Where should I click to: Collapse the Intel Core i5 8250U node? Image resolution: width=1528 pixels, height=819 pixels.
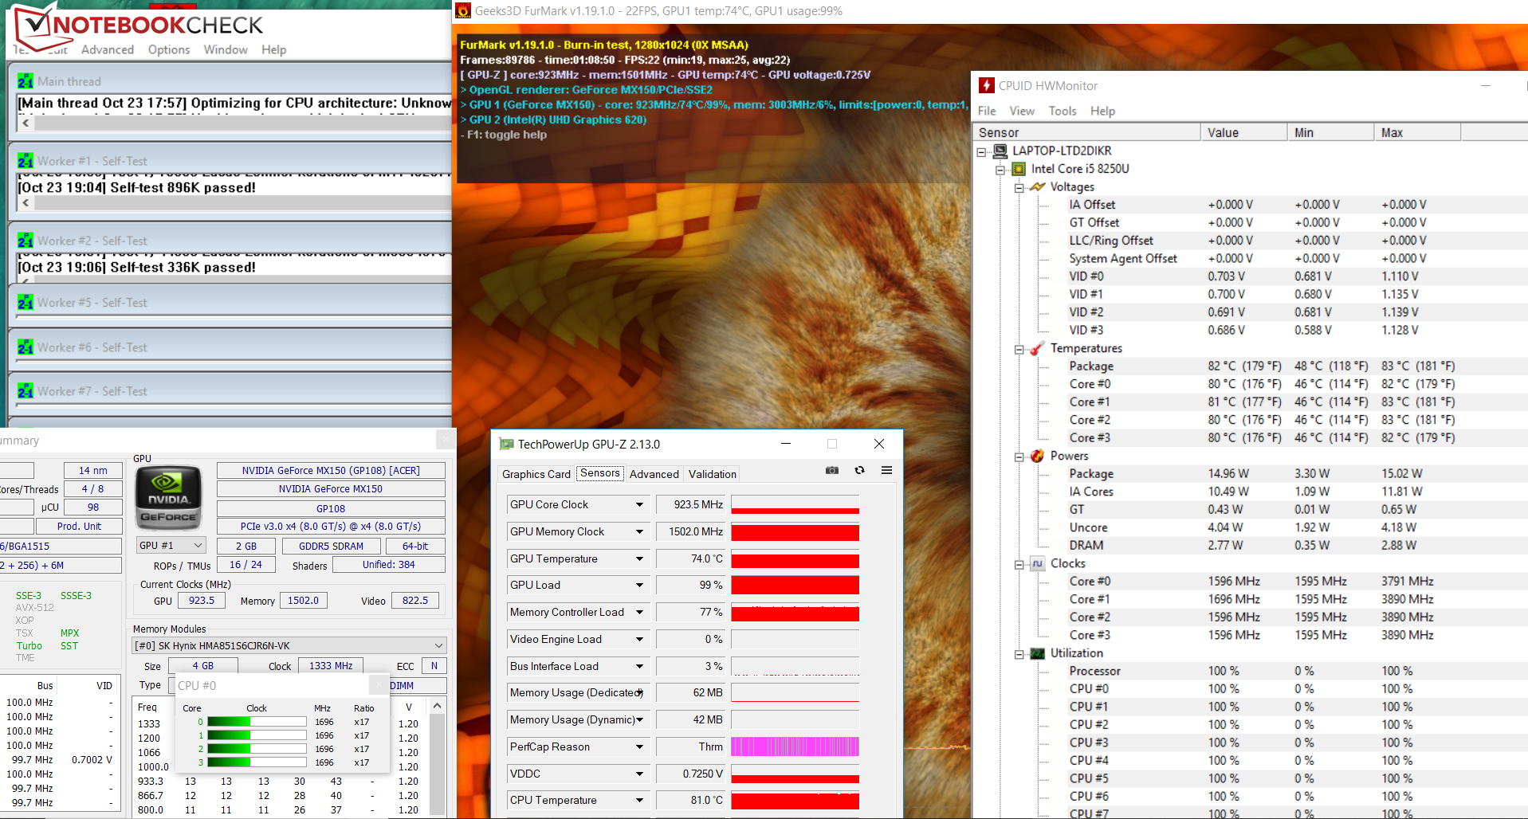[1000, 170]
